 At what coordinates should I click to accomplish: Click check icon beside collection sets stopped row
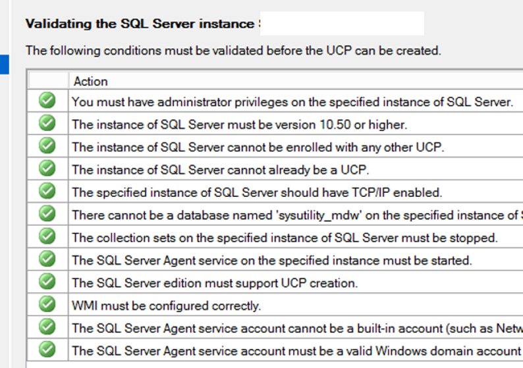point(47,236)
